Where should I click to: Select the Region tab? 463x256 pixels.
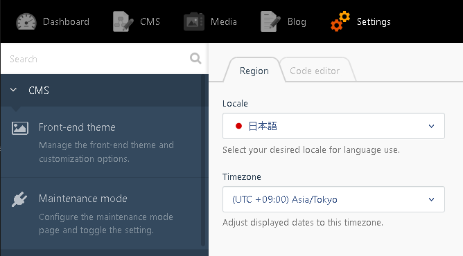[254, 71]
